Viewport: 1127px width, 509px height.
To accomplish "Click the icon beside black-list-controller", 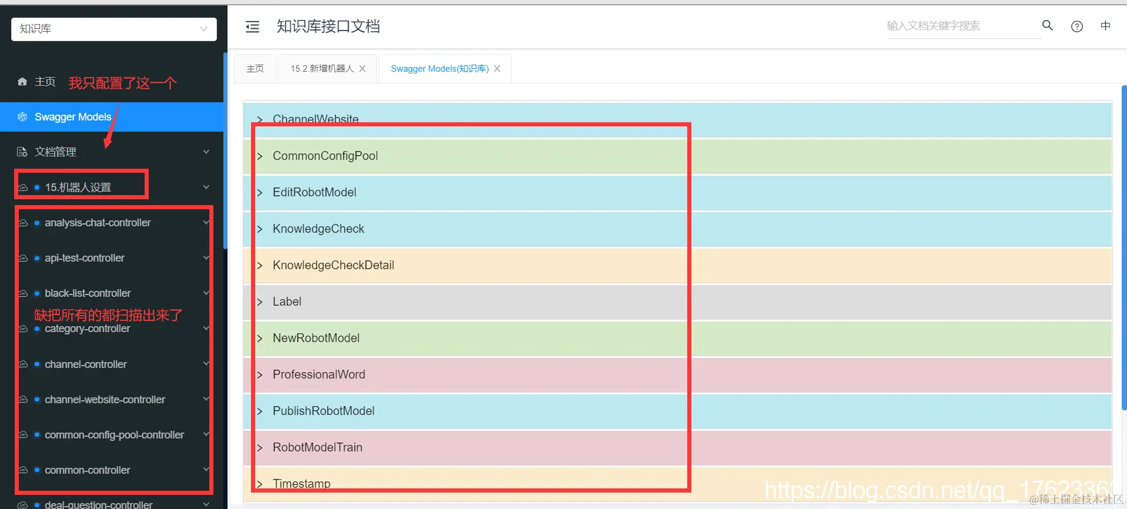I will (x=23, y=293).
